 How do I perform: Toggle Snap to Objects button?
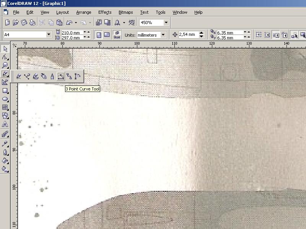pyautogui.click(x=276, y=35)
